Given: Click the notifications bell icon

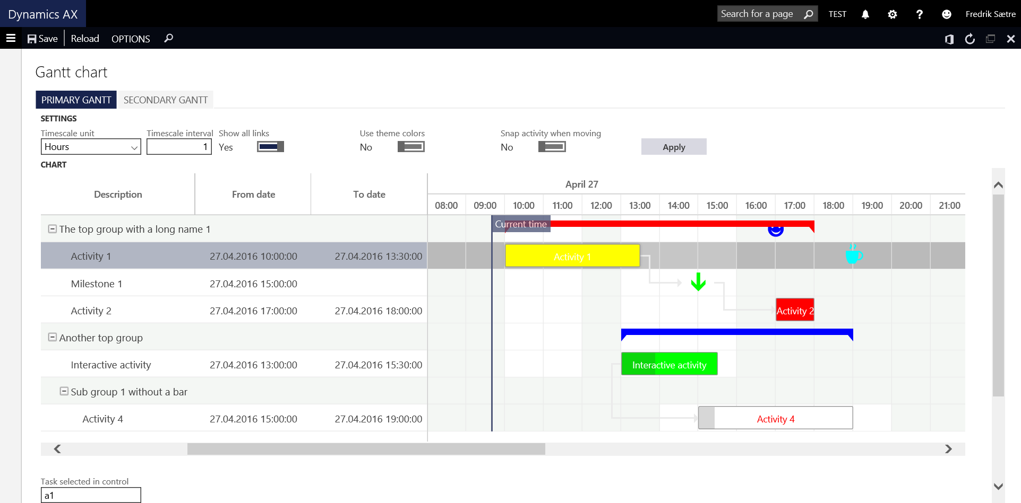Looking at the screenshot, I should click(x=865, y=14).
